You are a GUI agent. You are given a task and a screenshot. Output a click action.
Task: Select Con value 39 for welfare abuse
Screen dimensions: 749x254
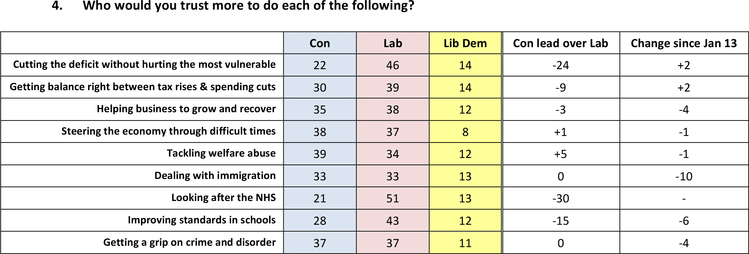click(x=320, y=154)
